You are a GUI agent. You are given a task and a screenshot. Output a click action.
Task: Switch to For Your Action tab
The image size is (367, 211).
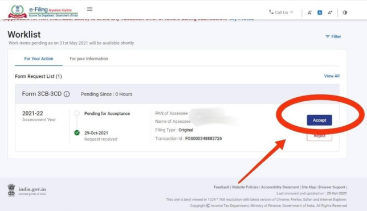[x=39, y=59]
